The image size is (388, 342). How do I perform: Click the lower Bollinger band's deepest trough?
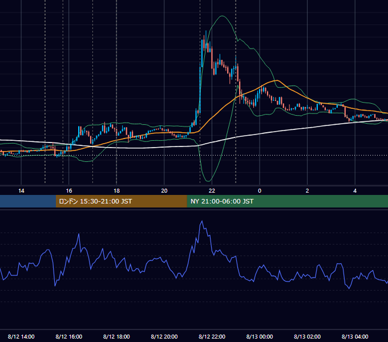(x=208, y=181)
